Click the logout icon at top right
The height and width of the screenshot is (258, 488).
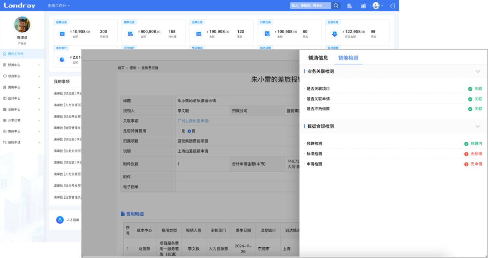tap(392, 6)
